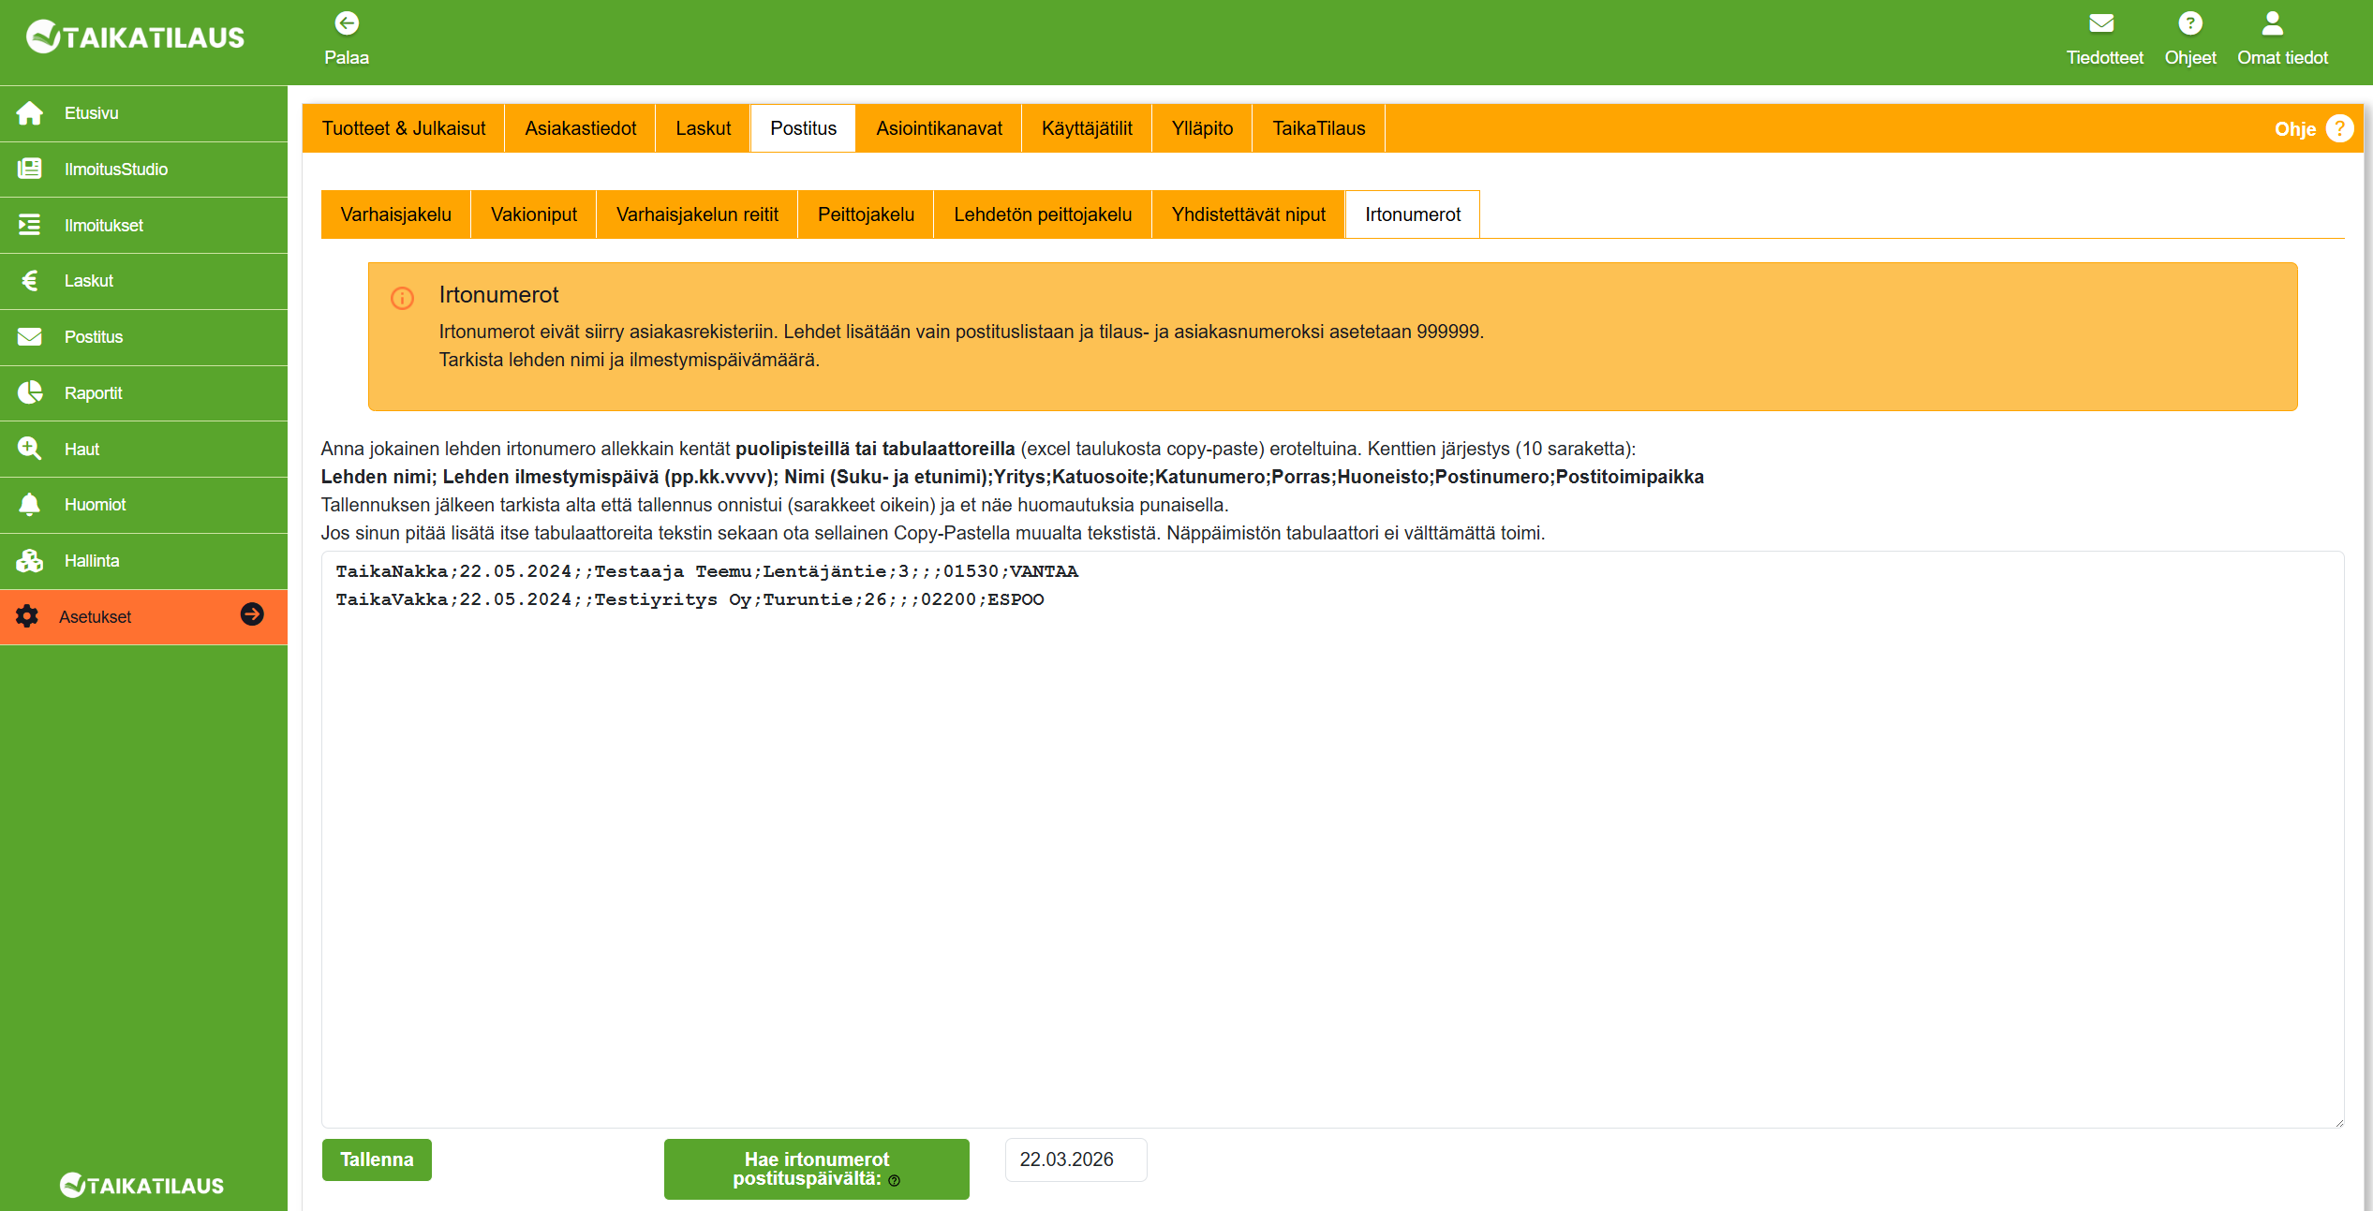Viewport: 2373px width, 1211px height.
Task: Open the Varhaisjakelun reitit subtab
Action: pos(697,214)
